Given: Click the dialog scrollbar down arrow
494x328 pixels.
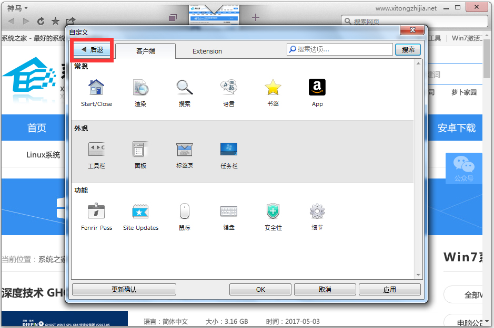Looking at the screenshot, I should (x=418, y=275).
